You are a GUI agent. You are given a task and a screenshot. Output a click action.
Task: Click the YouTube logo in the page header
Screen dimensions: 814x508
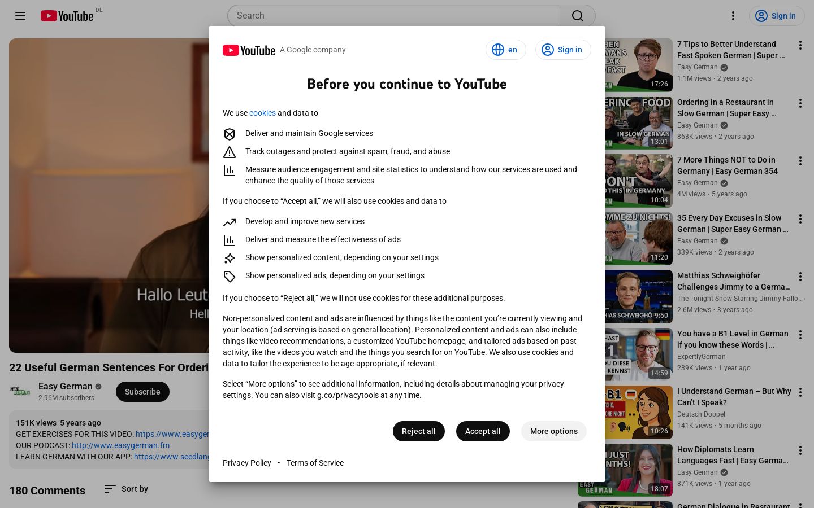[67, 16]
